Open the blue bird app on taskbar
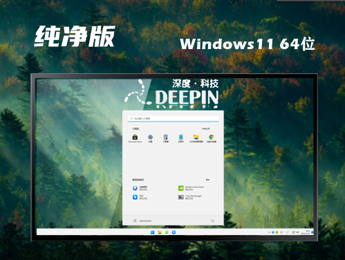Image resolution: width=345 pixels, height=260 pixels. pos(174,232)
